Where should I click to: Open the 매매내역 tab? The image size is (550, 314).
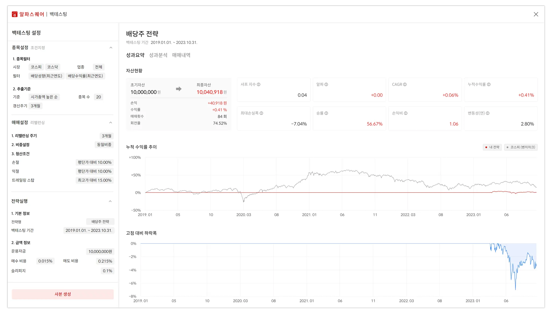[x=181, y=55]
